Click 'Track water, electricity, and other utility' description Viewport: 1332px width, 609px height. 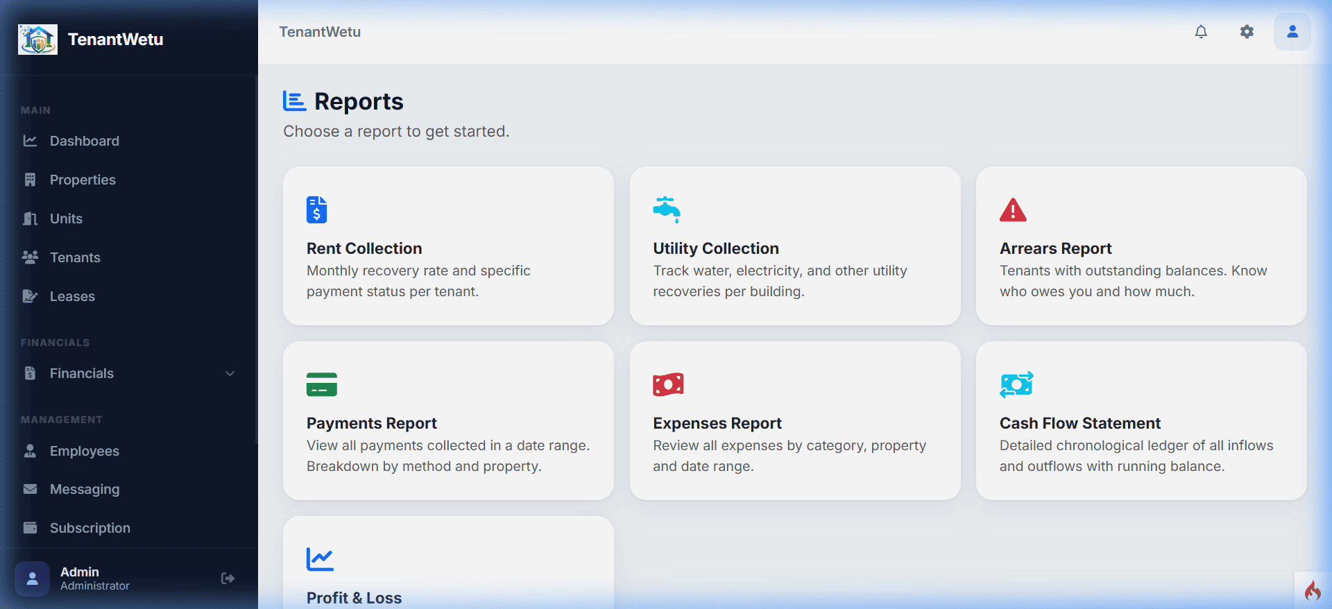(x=780, y=271)
